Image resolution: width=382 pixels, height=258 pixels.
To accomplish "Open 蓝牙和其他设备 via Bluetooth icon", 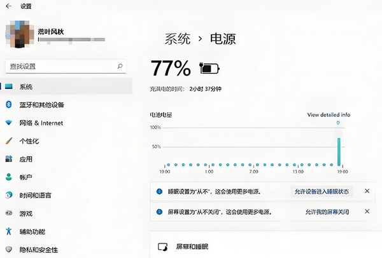I will (x=9, y=105).
